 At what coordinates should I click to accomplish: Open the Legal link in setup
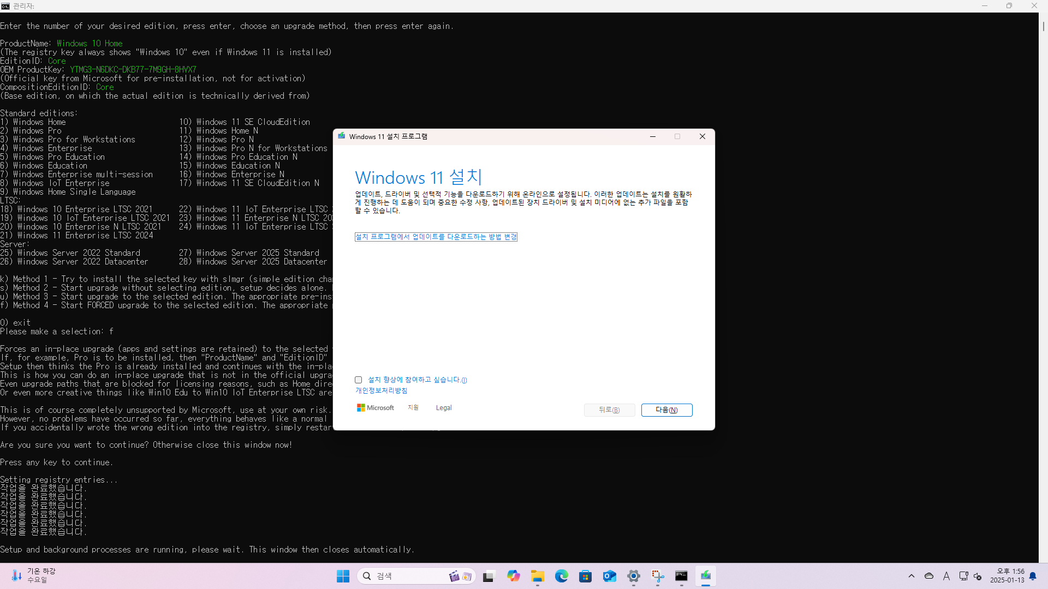point(443,408)
